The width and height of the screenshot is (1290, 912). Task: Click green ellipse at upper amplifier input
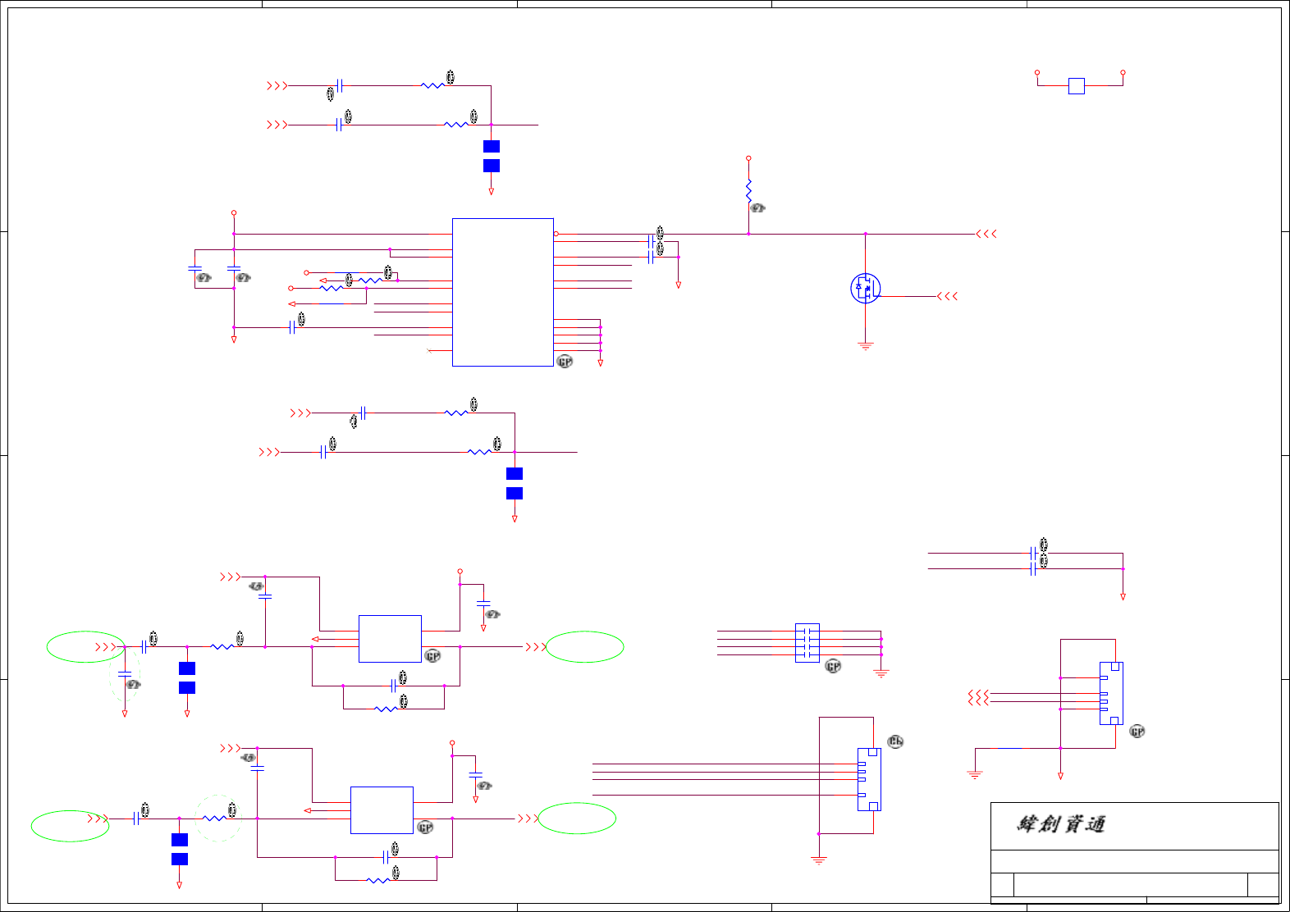click(85, 646)
